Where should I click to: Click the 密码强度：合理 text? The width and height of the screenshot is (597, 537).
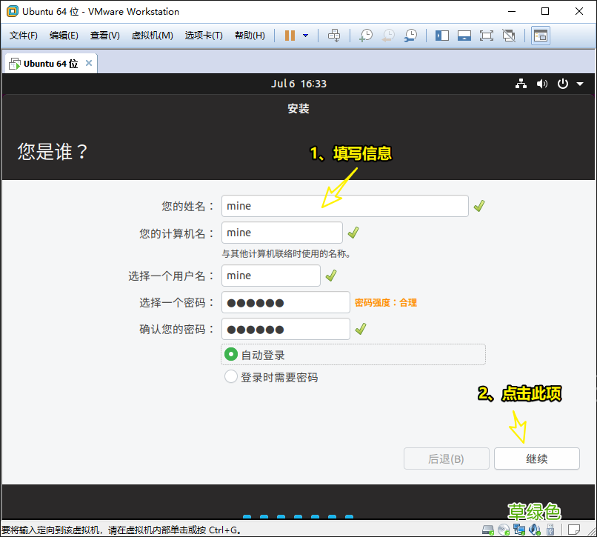pyautogui.click(x=386, y=303)
